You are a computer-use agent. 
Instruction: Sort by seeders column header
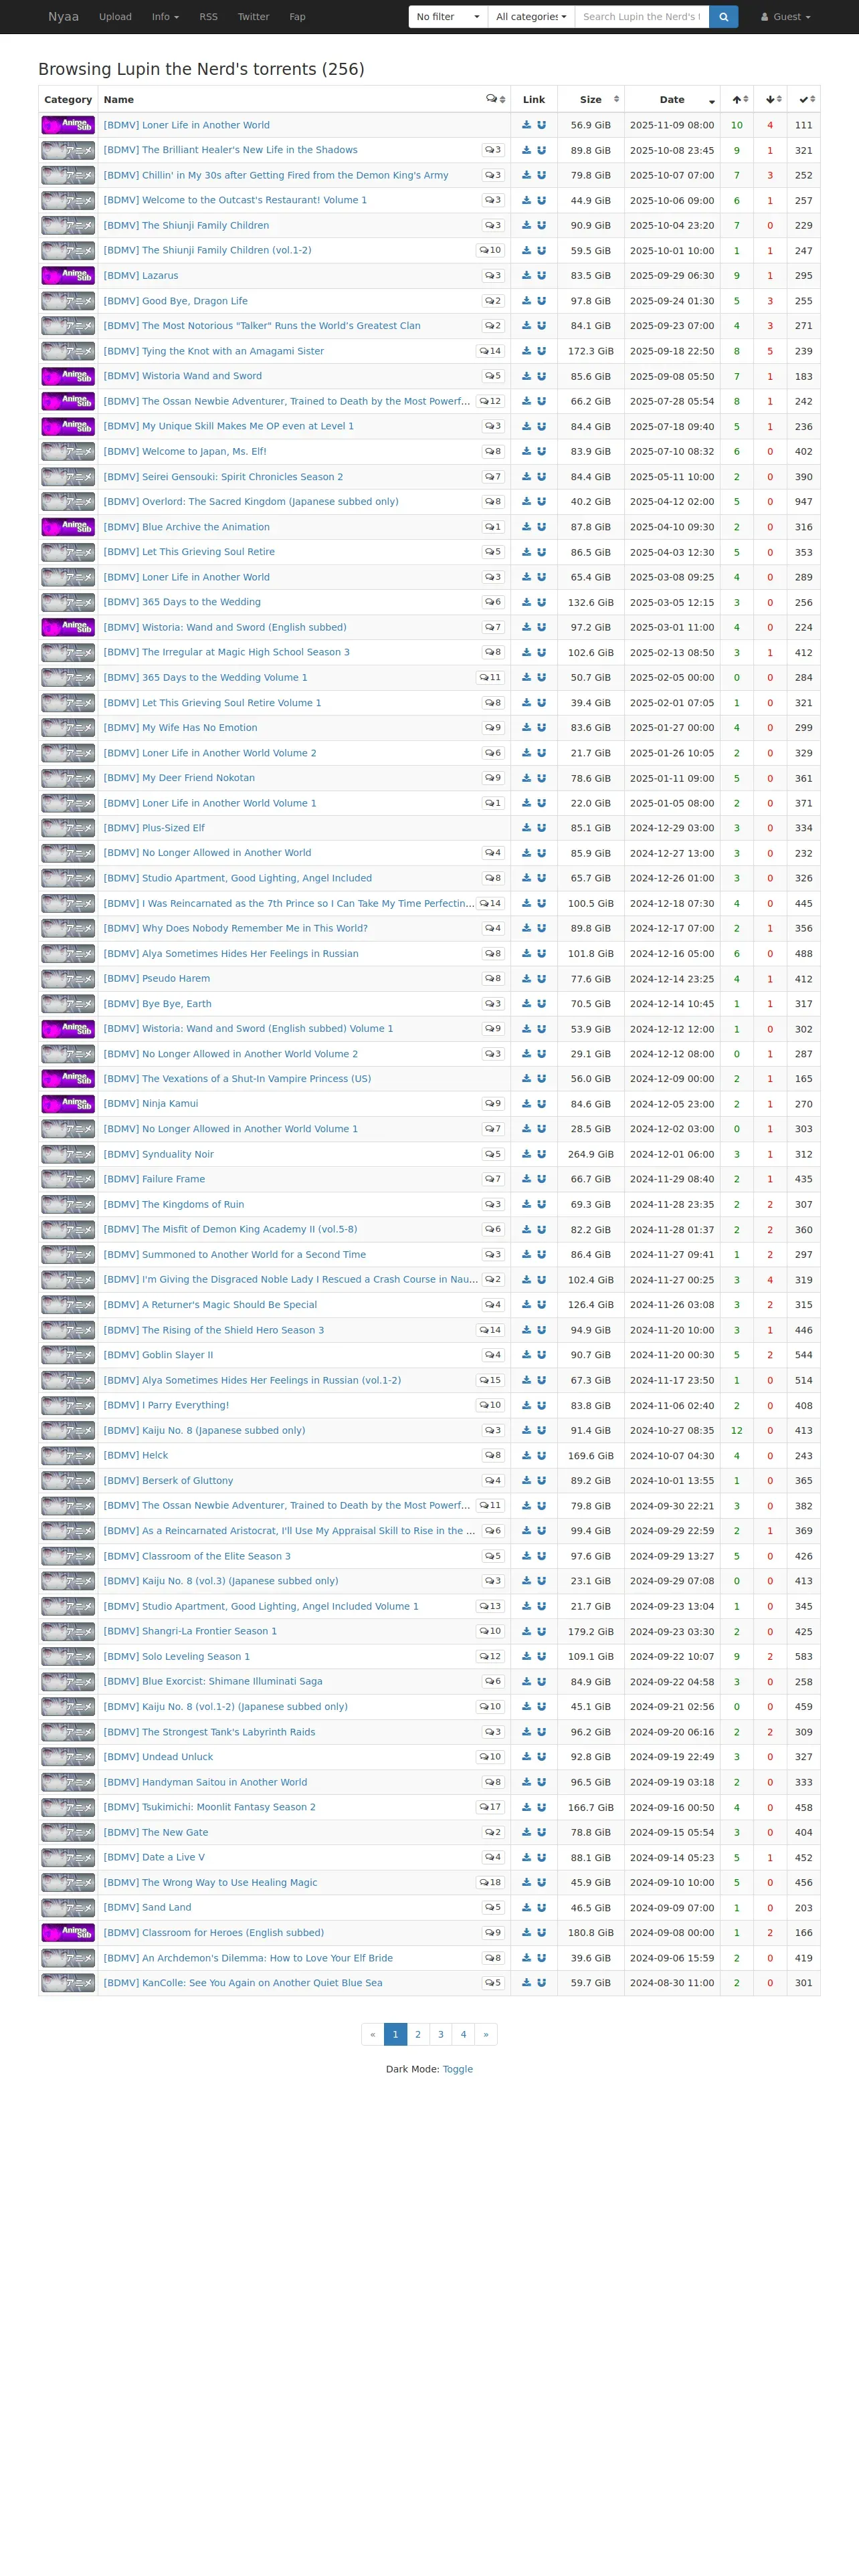(737, 99)
